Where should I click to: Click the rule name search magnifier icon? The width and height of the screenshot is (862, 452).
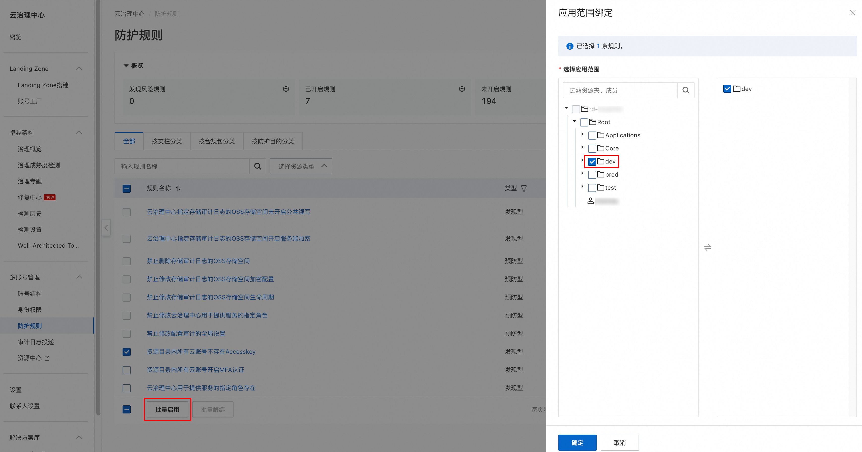pos(258,166)
